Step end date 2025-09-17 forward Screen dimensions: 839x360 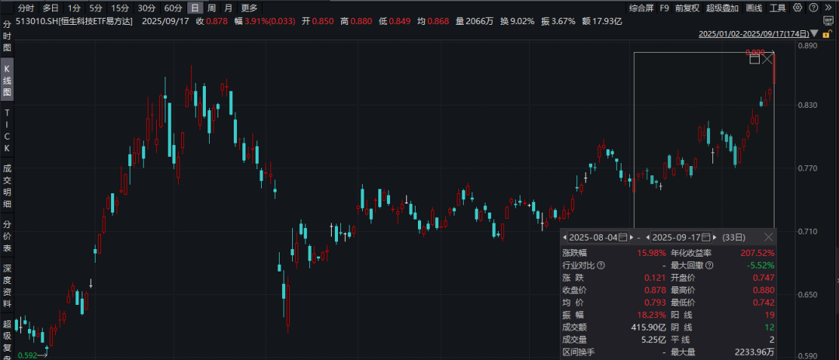(715, 237)
